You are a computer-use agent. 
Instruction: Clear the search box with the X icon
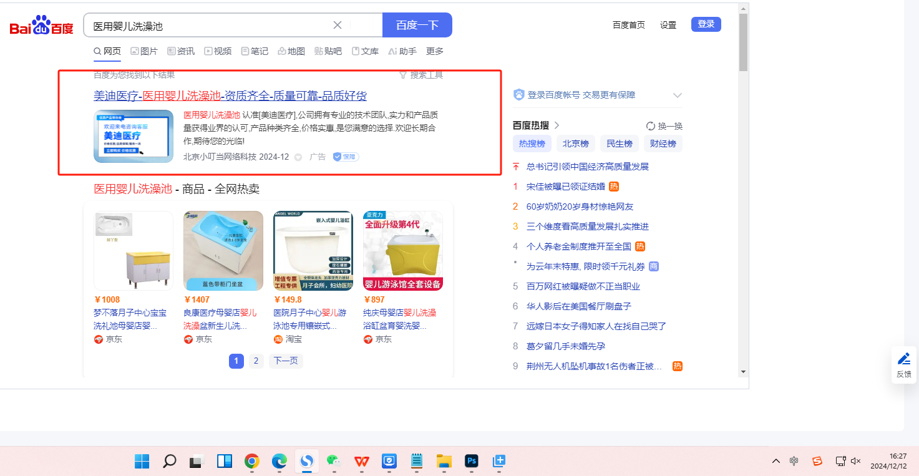[x=338, y=25]
